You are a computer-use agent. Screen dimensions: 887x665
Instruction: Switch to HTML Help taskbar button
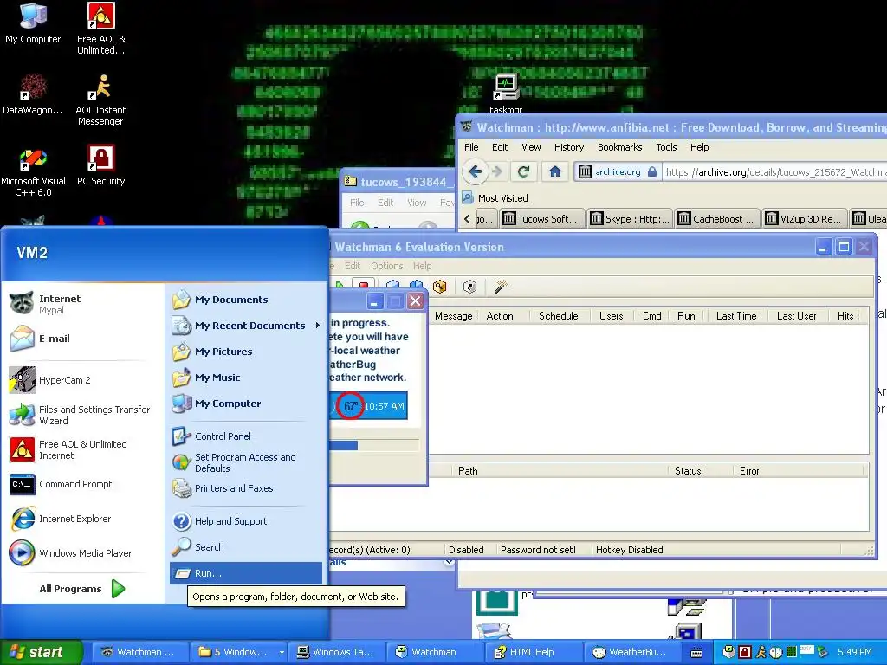pos(534,652)
